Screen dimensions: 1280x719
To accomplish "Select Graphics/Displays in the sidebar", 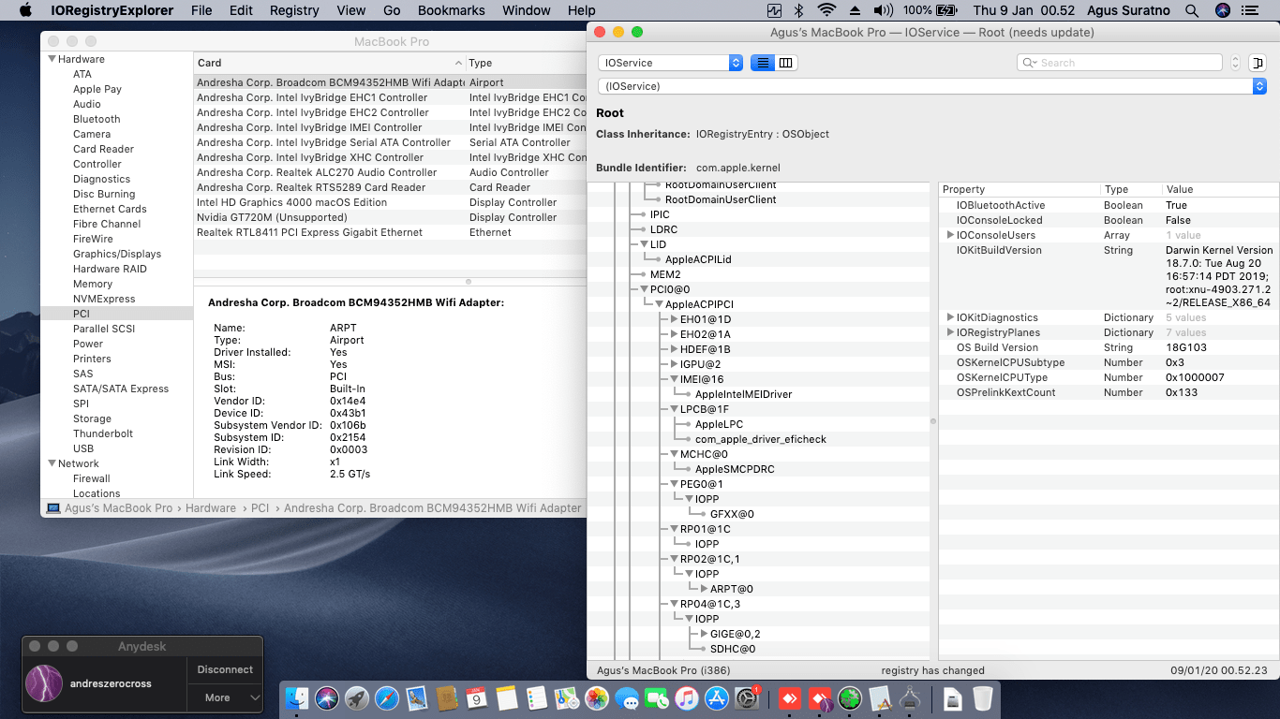I will tap(117, 254).
